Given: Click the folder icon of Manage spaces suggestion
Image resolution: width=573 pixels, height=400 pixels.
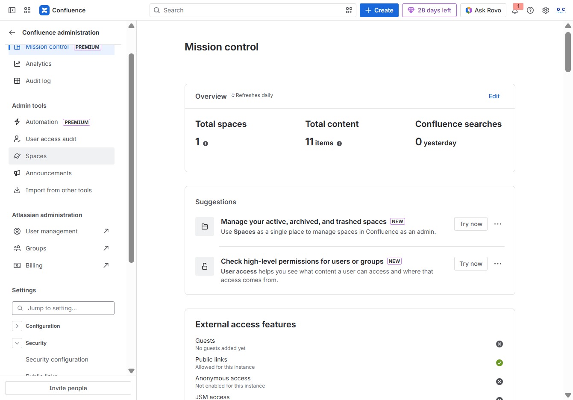Looking at the screenshot, I should (x=205, y=226).
